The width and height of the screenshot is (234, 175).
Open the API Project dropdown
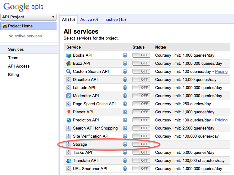click(28, 17)
